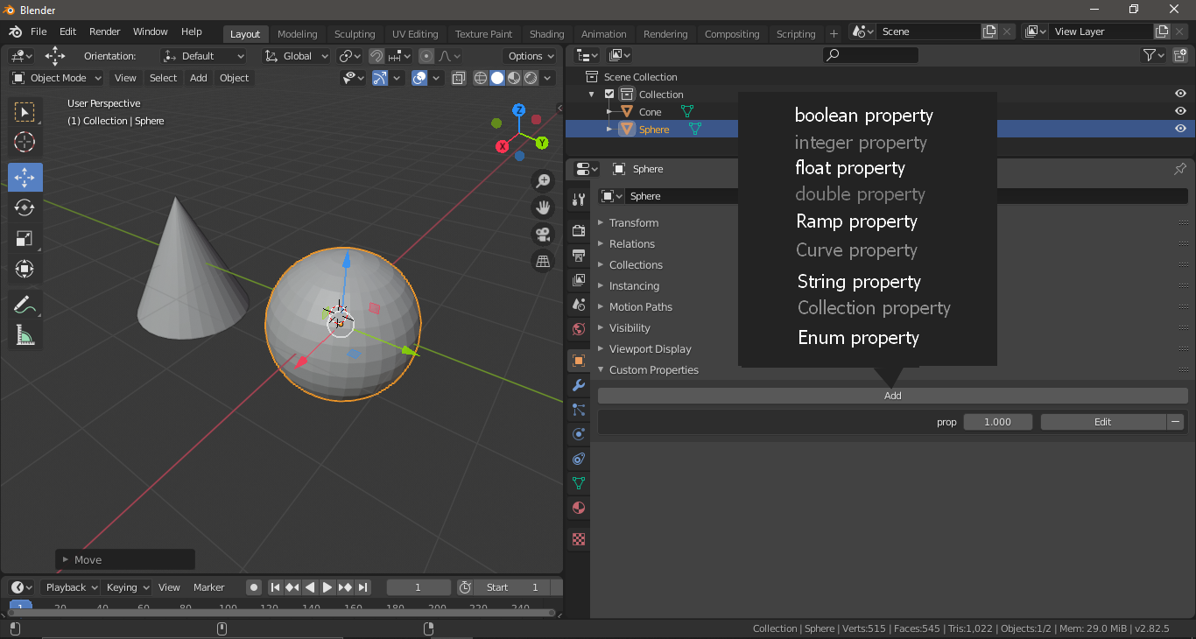Remove prop with the minus button
This screenshot has height=639, width=1196.
click(x=1176, y=422)
